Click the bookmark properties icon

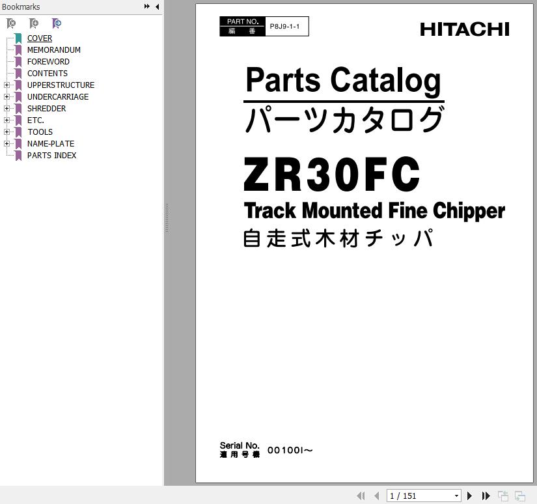coord(57,23)
